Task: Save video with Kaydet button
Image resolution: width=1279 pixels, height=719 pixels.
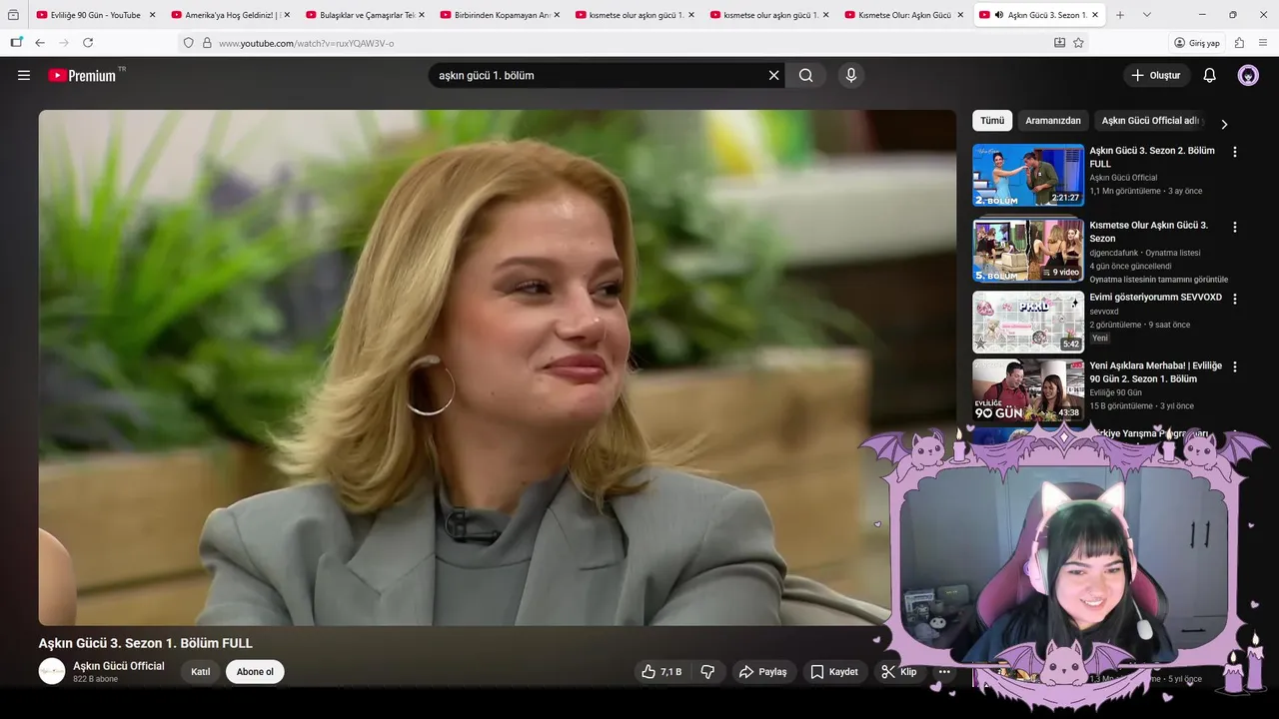Action: pos(834,672)
